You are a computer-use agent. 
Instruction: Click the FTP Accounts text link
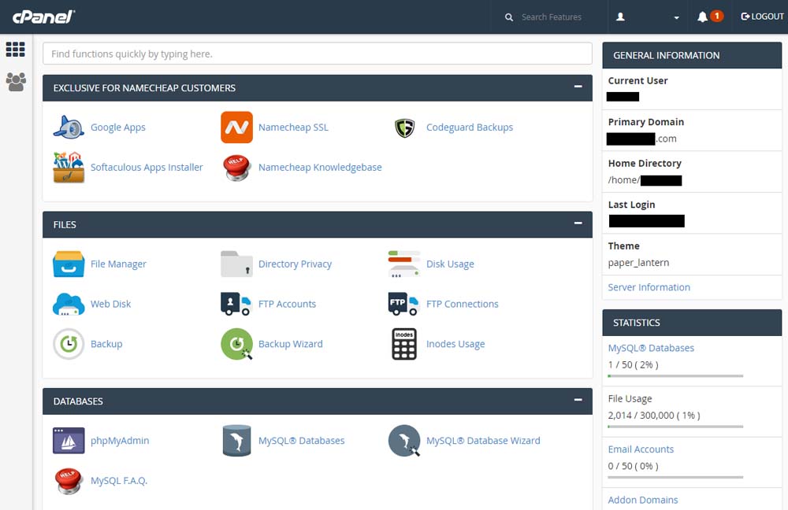click(x=287, y=305)
